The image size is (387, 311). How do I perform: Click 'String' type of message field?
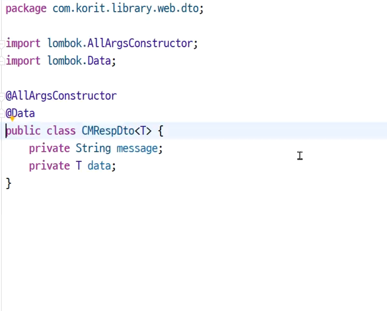93,149
